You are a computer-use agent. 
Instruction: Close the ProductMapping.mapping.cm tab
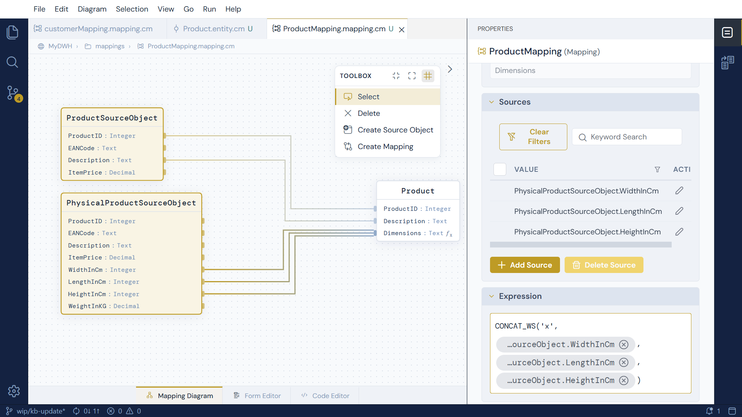402,29
